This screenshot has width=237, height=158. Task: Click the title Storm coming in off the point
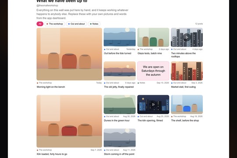tap(119, 154)
